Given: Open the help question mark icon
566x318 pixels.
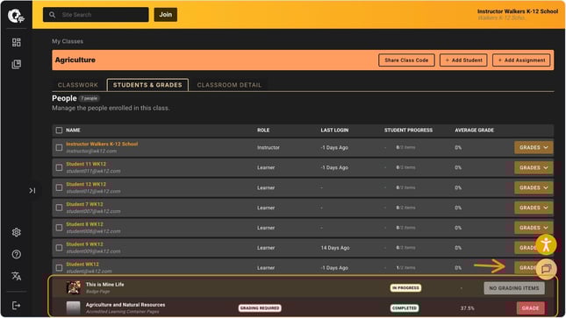Looking at the screenshot, I should point(17,254).
